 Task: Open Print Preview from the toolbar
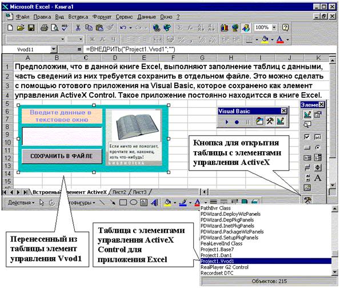pyautogui.click(x=54, y=27)
